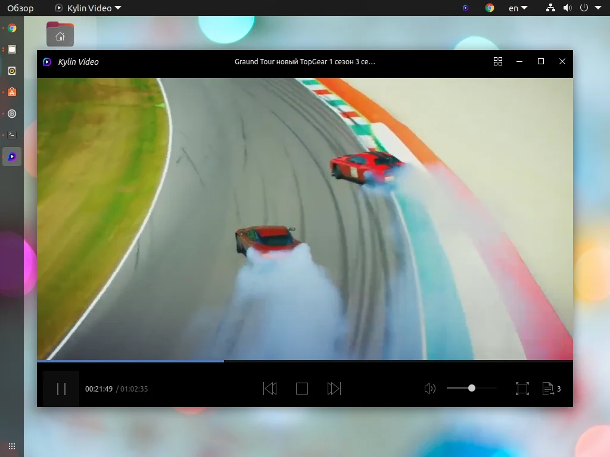Seek on the video progress bar
610x457 pixels.
point(305,361)
